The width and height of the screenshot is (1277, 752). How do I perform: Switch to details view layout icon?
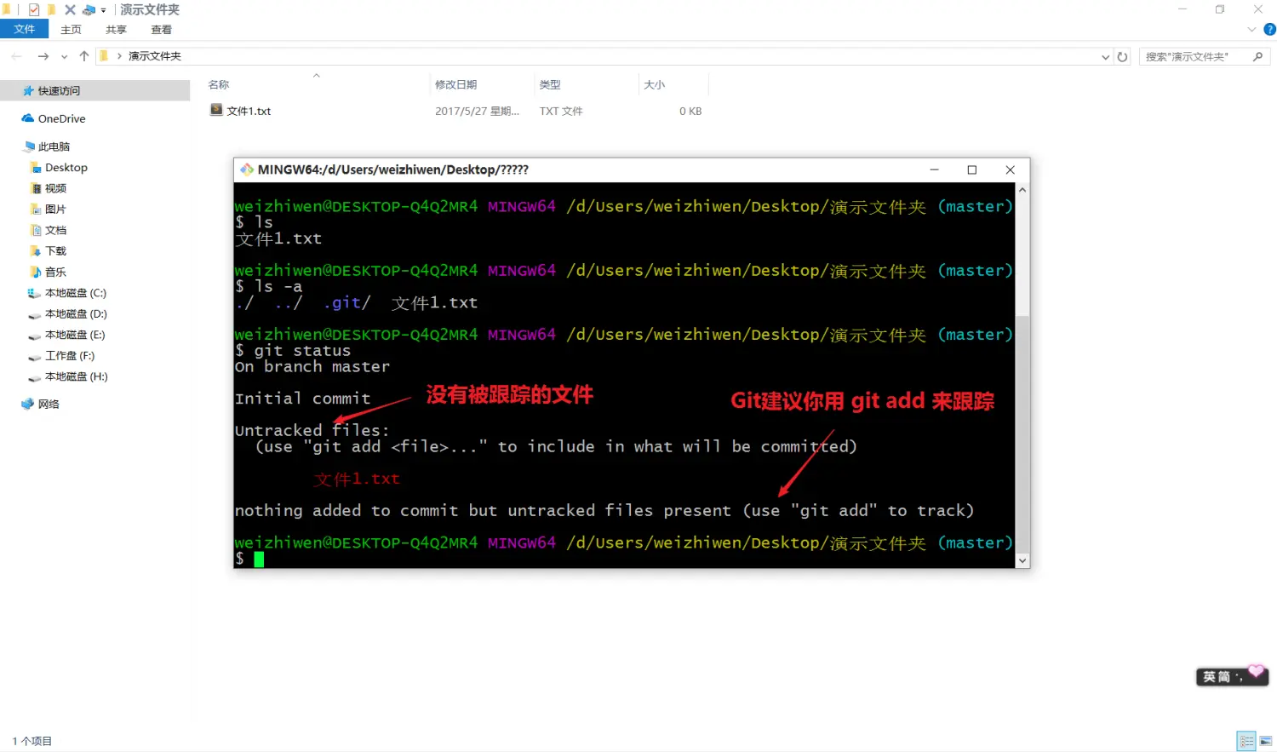pos(1246,741)
